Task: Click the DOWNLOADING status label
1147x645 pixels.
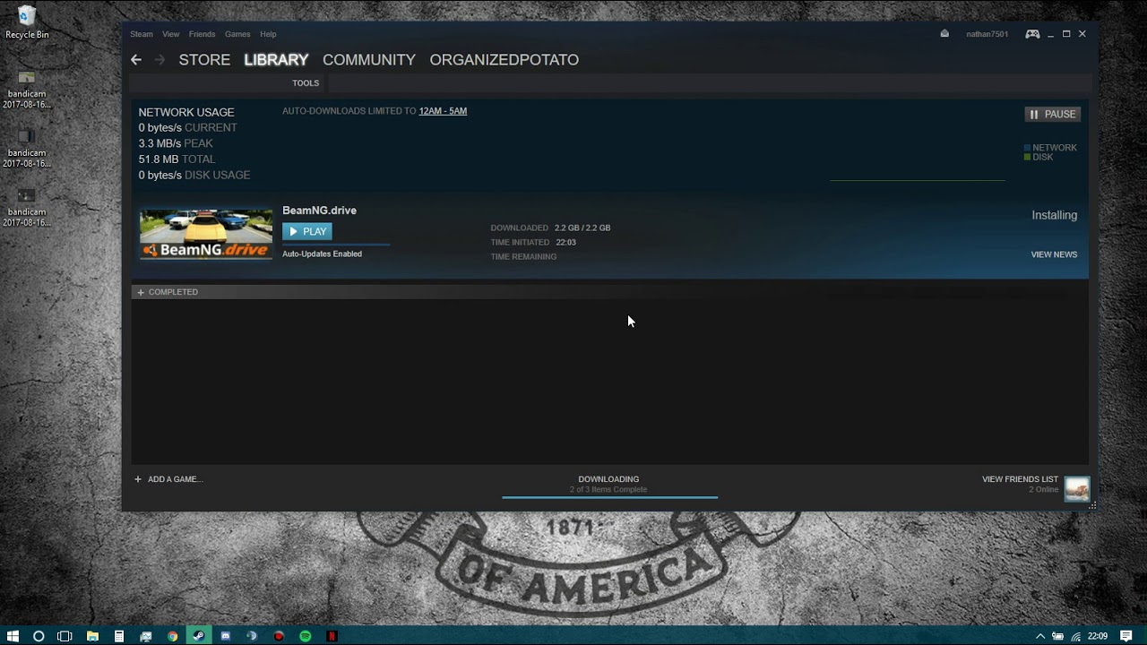Action: pos(608,479)
